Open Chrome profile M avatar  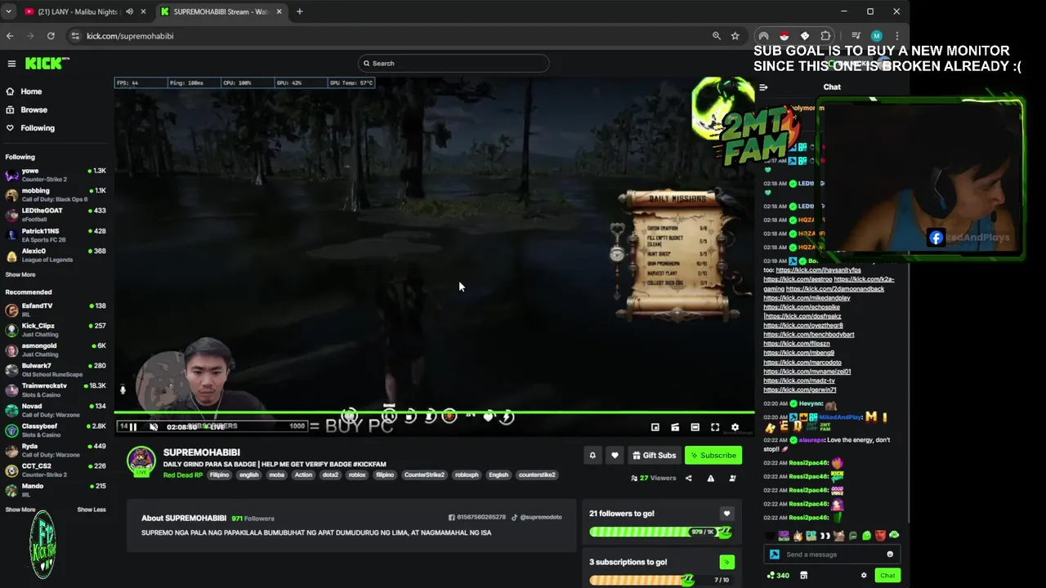point(876,36)
